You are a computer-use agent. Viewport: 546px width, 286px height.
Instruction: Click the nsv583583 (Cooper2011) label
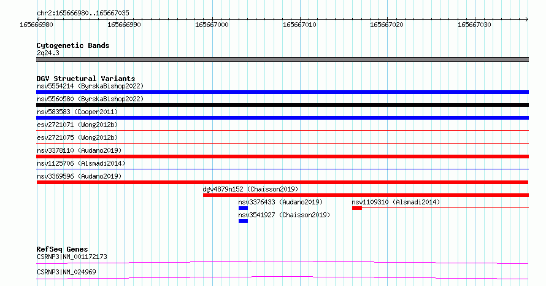click(x=77, y=112)
